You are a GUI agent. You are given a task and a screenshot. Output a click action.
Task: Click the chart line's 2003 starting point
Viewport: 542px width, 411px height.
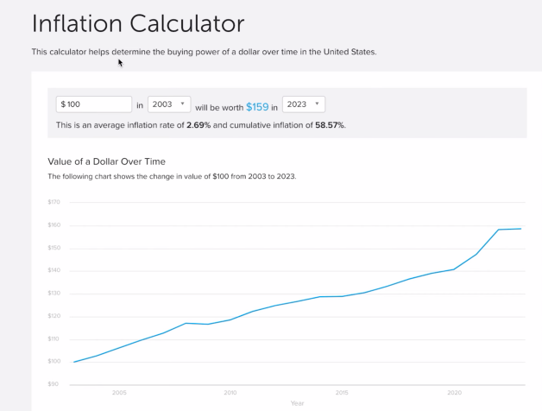coord(74,362)
